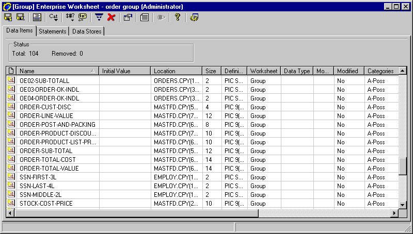
Task: Click the grayed-out tag icon
Action: (161, 18)
